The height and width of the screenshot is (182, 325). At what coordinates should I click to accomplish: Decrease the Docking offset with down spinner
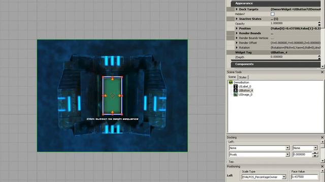point(315,156)
